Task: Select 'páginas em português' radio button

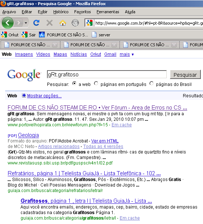Action: point(96,83)
